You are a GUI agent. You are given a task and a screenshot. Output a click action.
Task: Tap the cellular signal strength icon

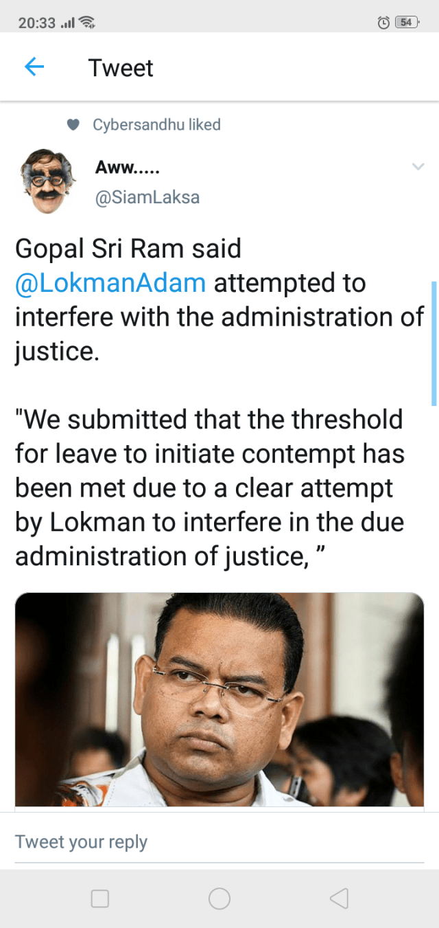67,23
